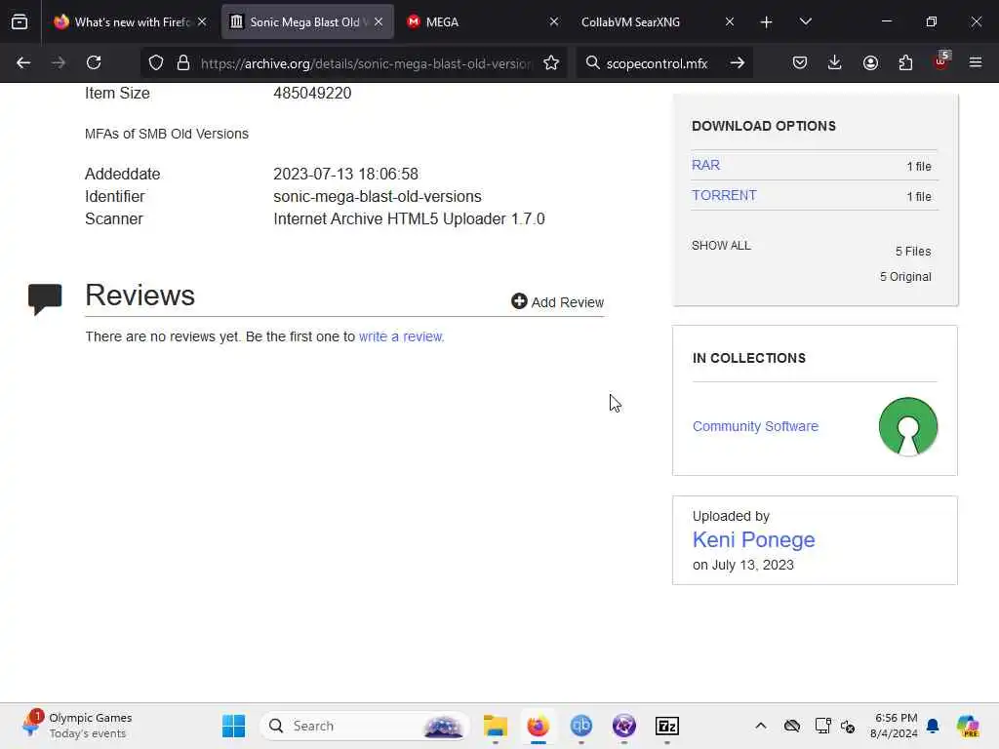
Task: List all tabs dropdown chevron
Action: [x=805, y=21]
